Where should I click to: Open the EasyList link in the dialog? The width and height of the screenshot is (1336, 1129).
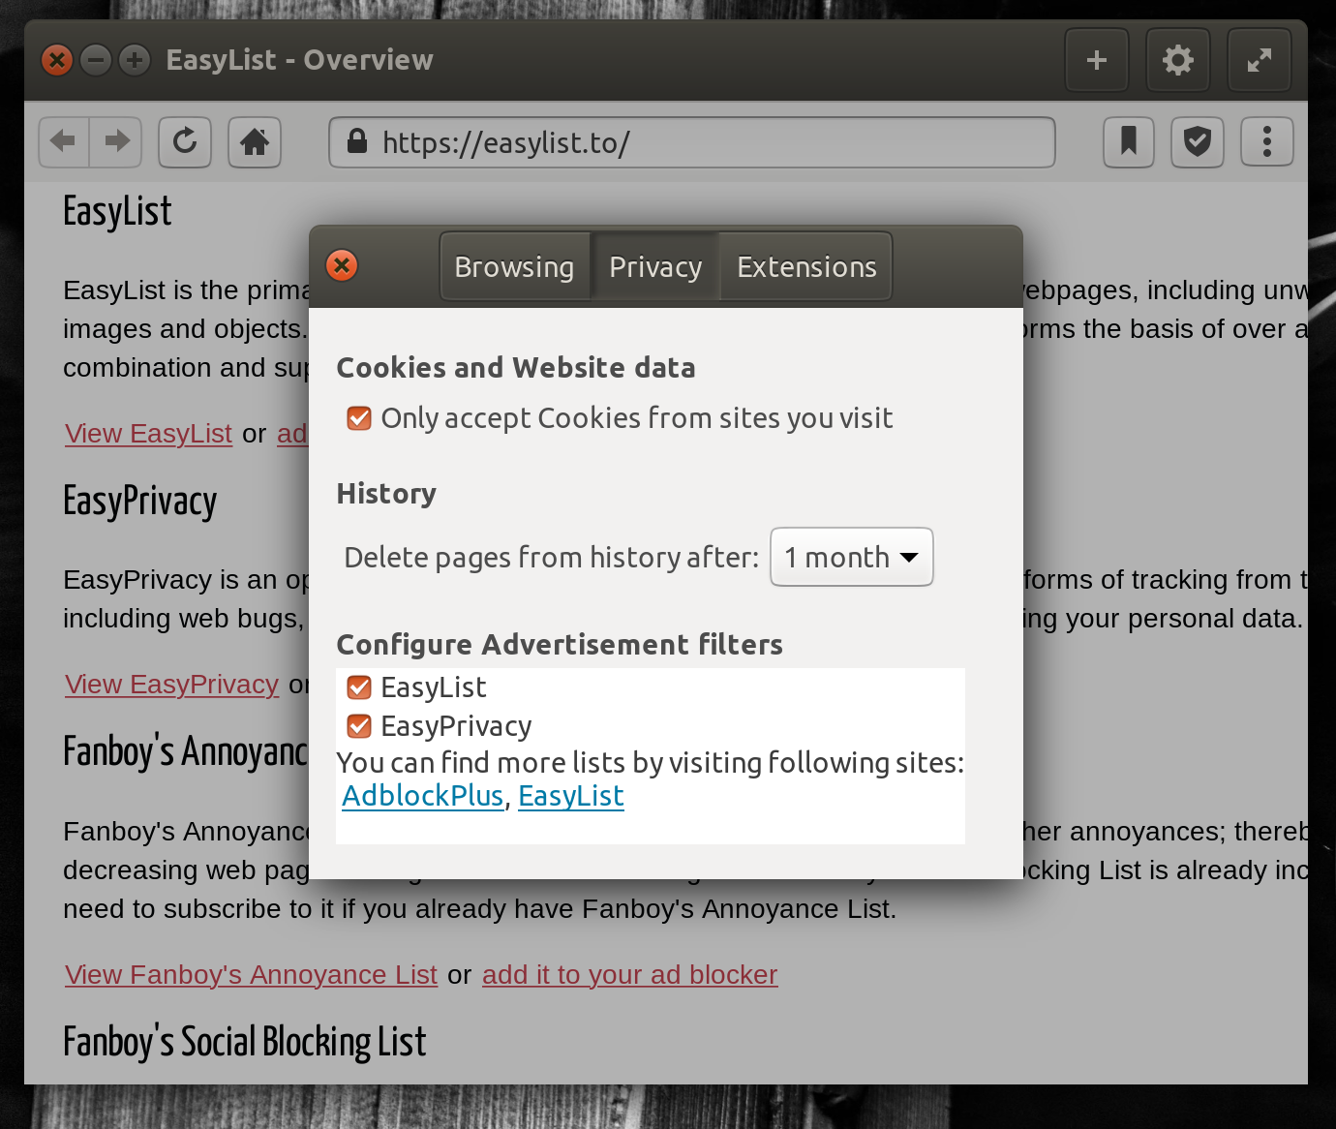tap(571, 796)
